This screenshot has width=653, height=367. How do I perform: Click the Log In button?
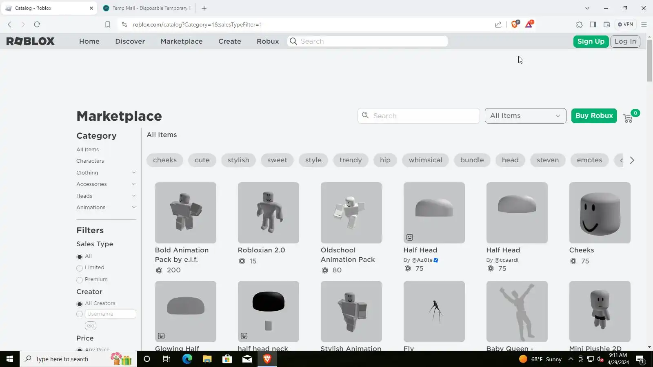coord(625,41)
